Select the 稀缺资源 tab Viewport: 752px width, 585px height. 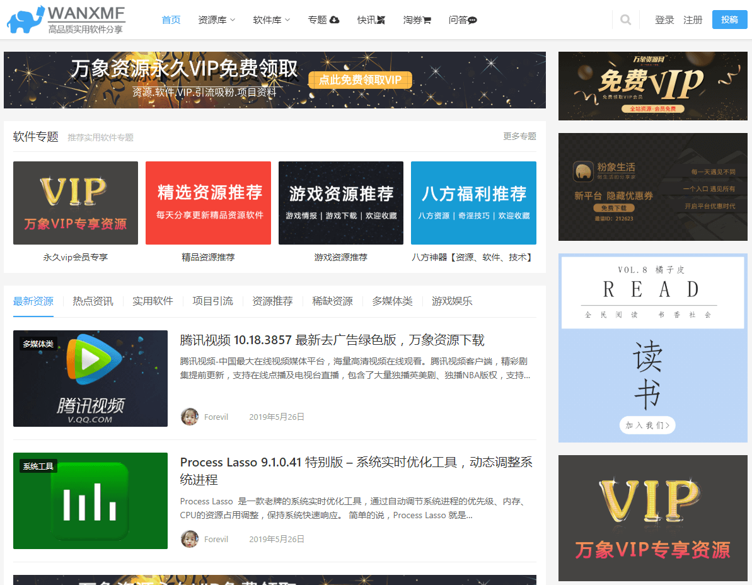(332, 301)
